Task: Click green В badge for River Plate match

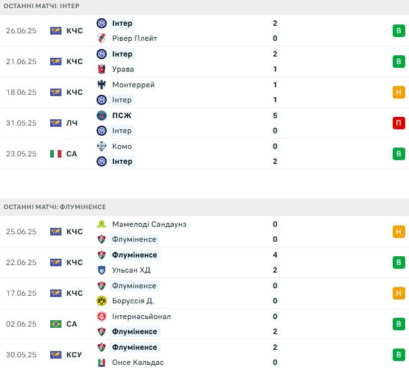Action: 398,31
